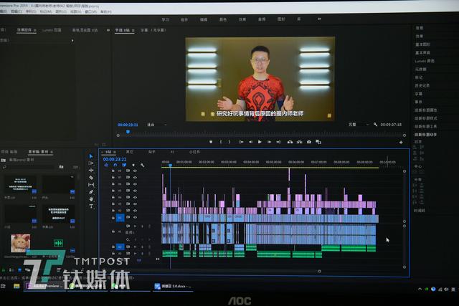
Task: Go to Out point in Program monitor
Action: point(278,142)
